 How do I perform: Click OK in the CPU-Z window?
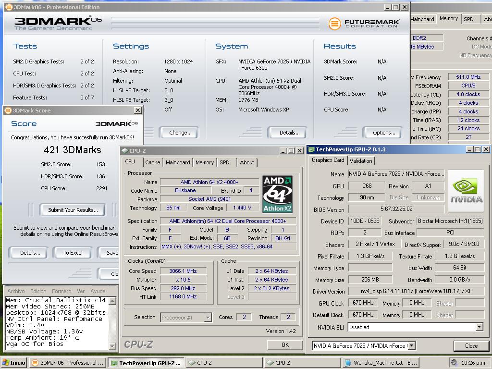[285, 345]
